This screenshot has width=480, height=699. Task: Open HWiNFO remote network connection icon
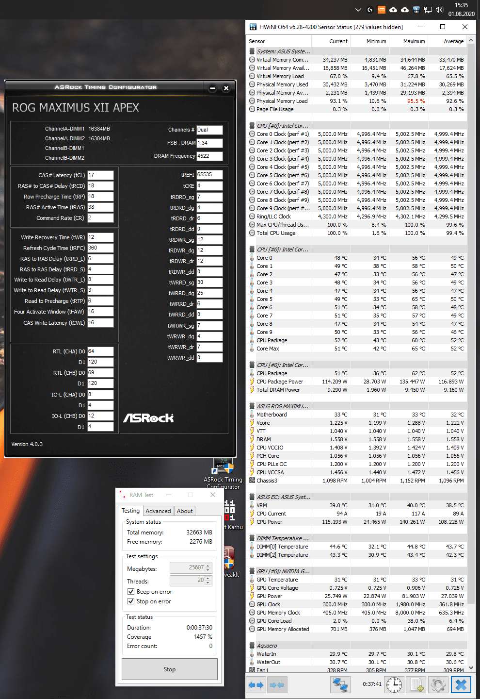click(341, 685)
